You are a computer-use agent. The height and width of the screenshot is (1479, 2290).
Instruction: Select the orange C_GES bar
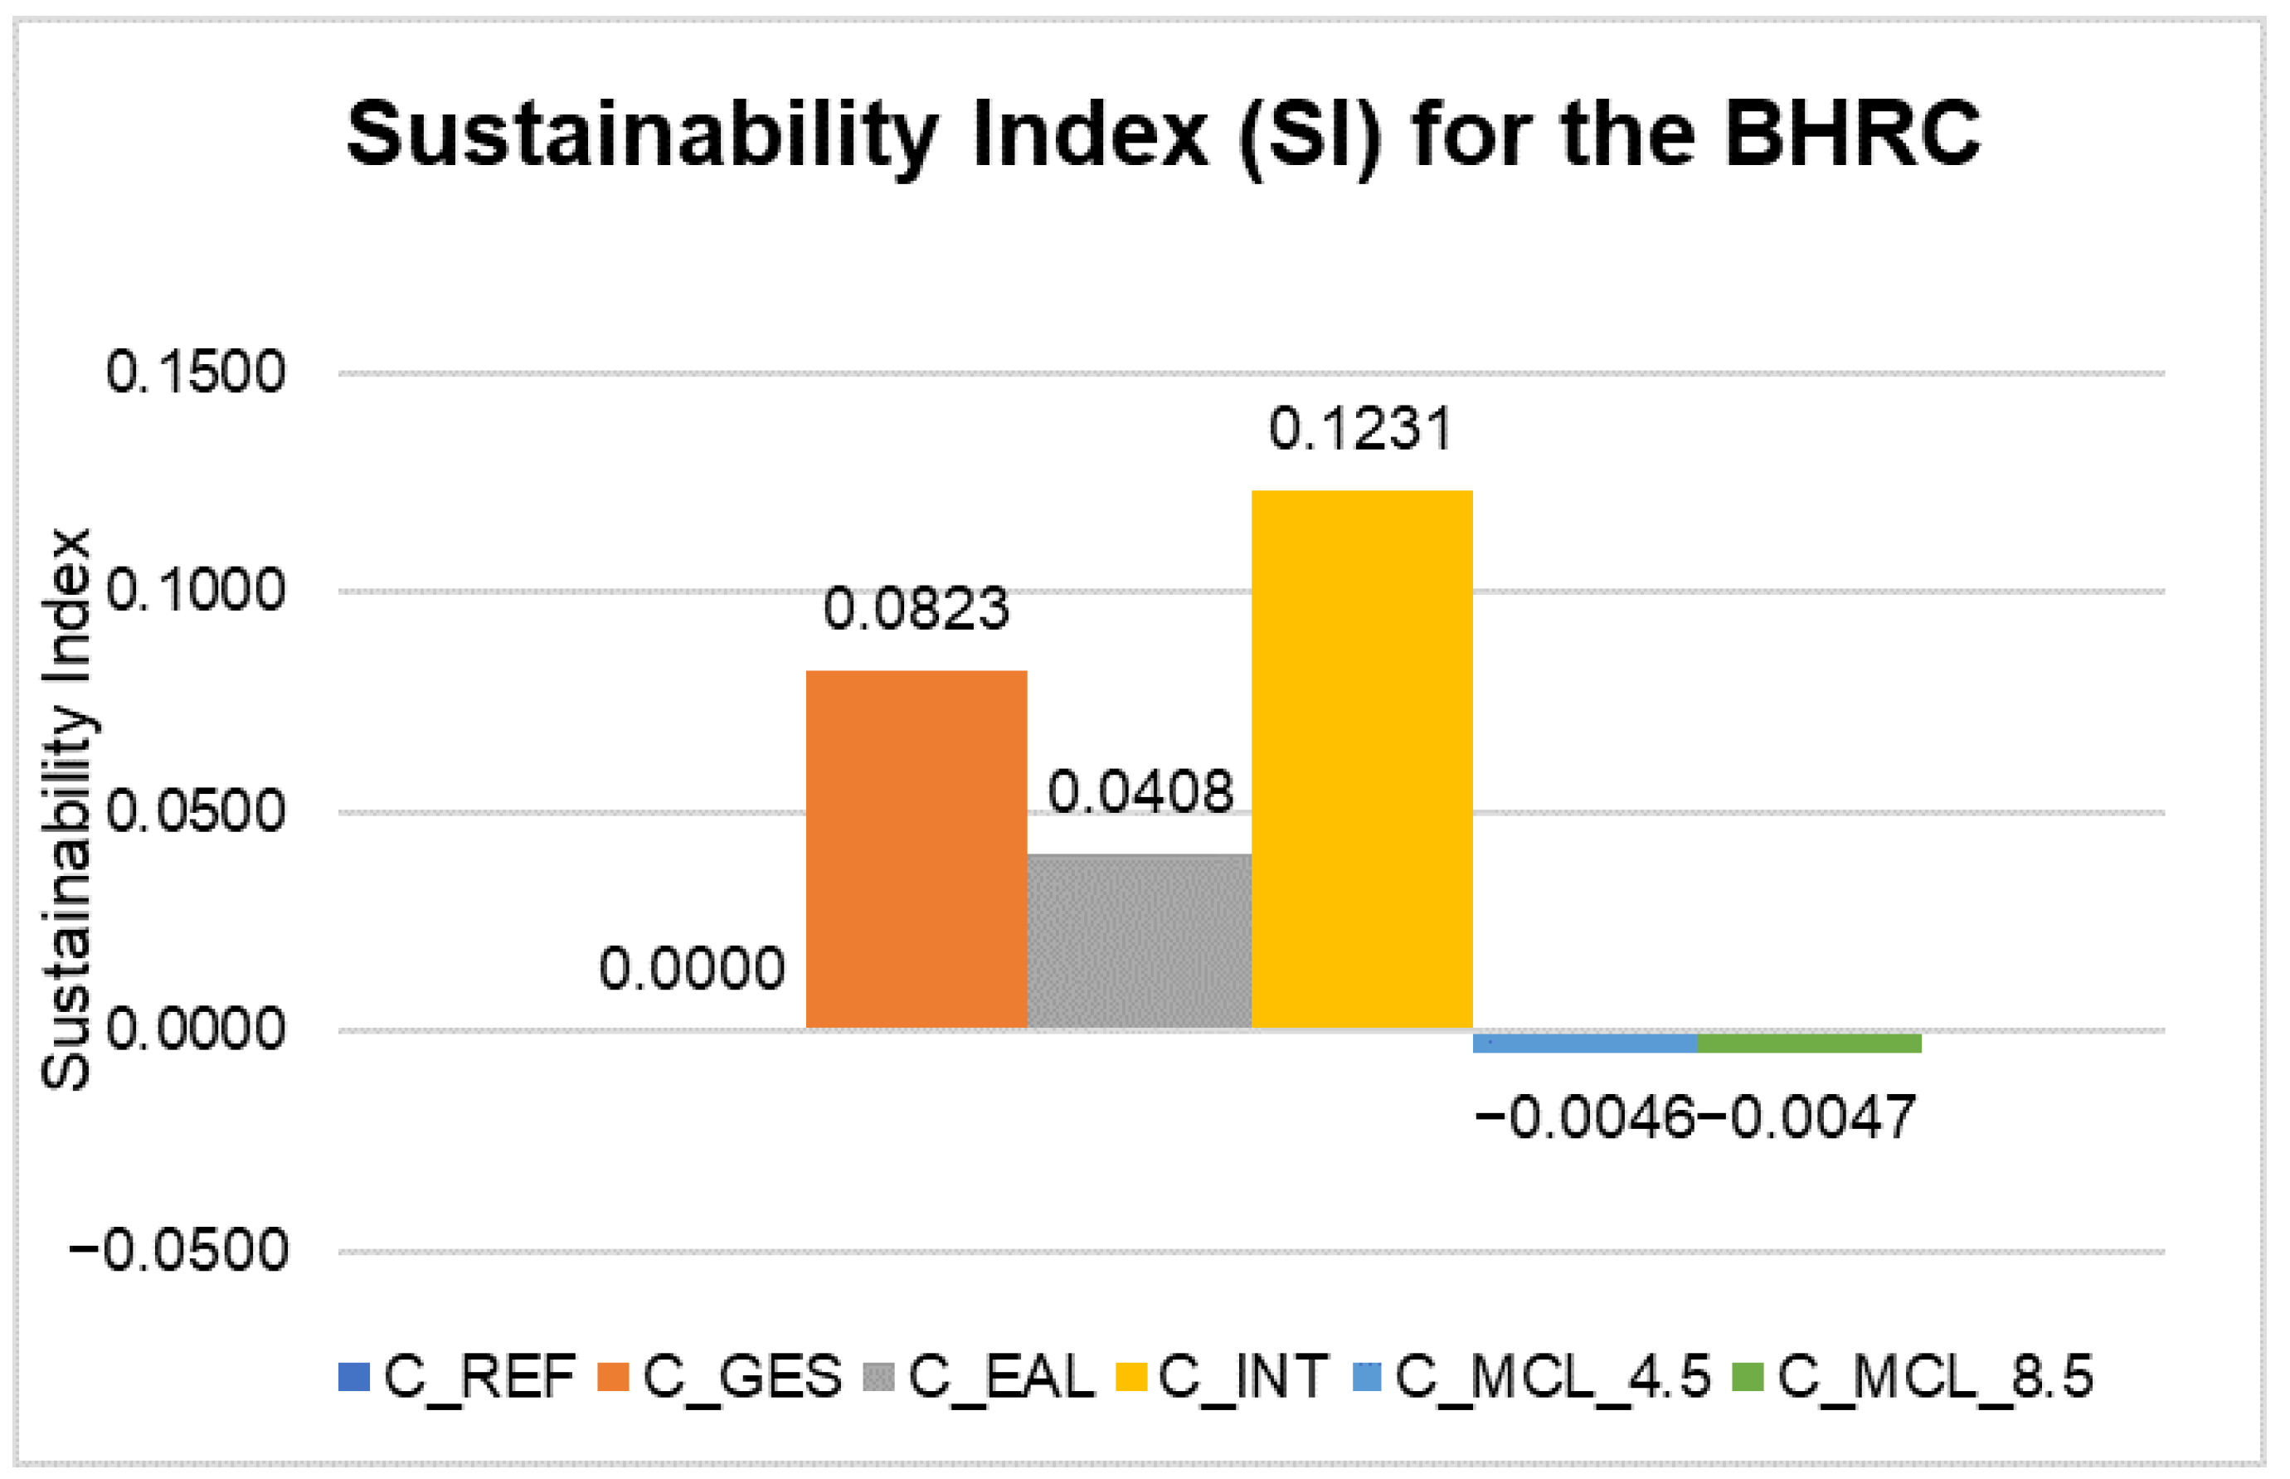916,849
